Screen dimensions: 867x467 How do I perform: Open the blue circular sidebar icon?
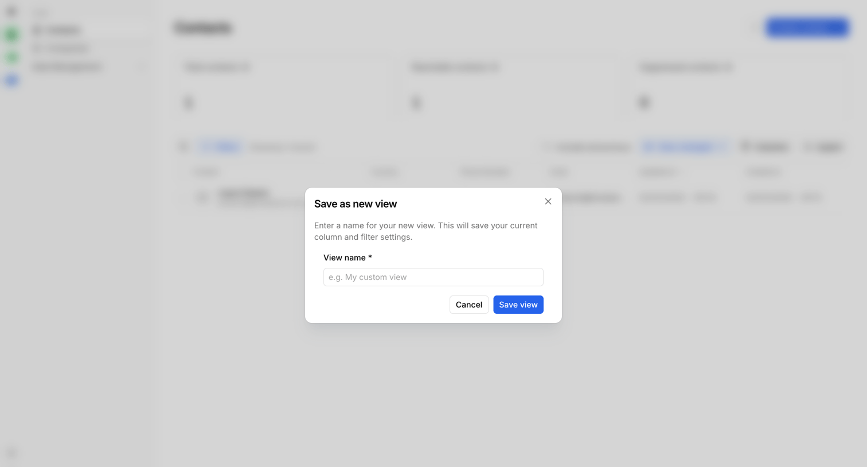(12, 80)
